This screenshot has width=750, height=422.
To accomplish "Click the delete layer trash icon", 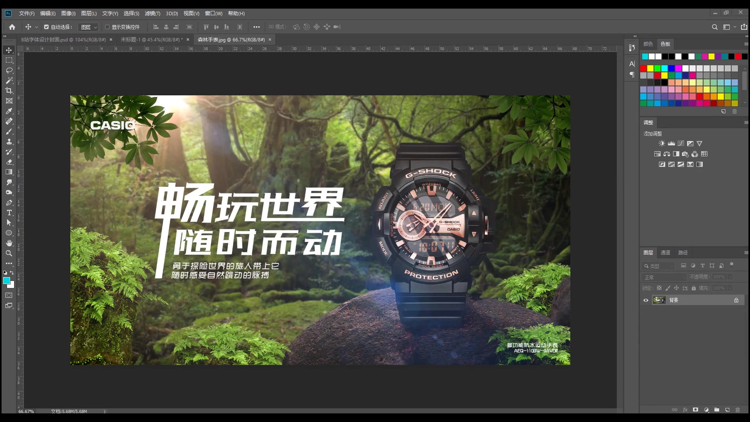I will pyautogui.click(x=738, y=410).
